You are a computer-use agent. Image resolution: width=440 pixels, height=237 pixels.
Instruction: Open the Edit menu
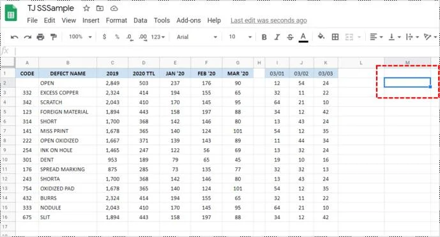click(49, 20)
